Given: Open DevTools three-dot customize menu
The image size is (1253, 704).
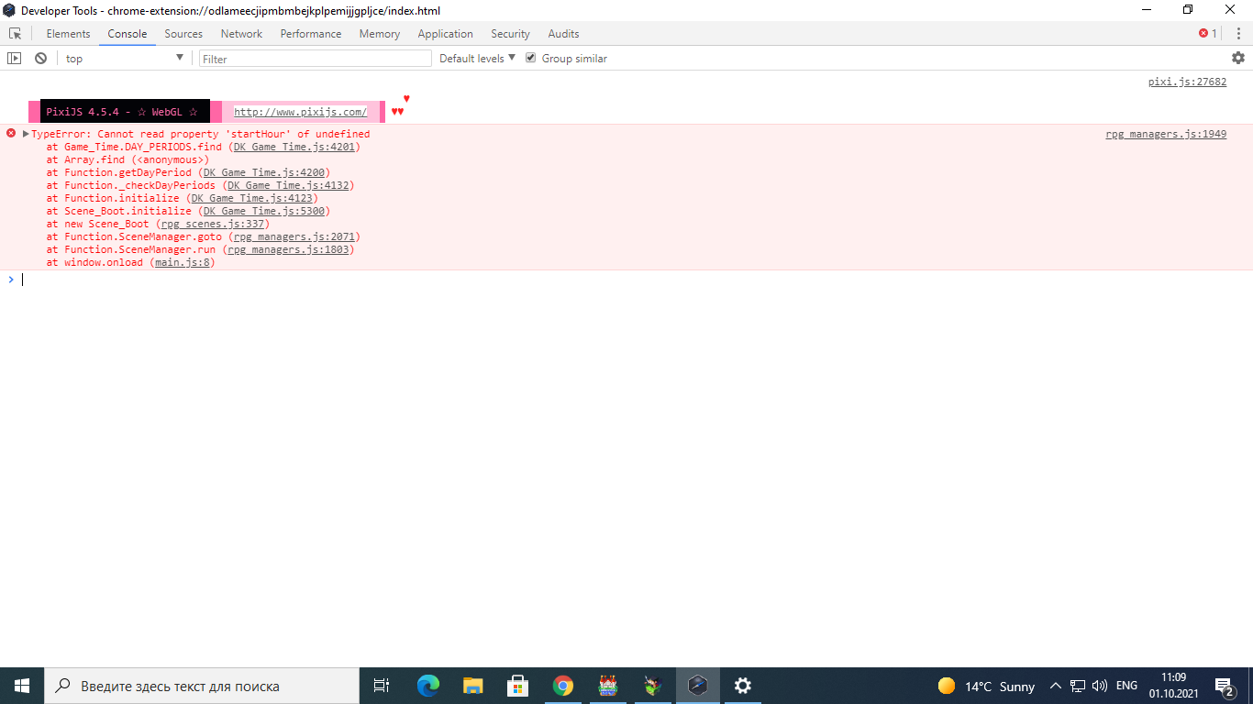Looking at the screenshot, I should coord(1238,34).
